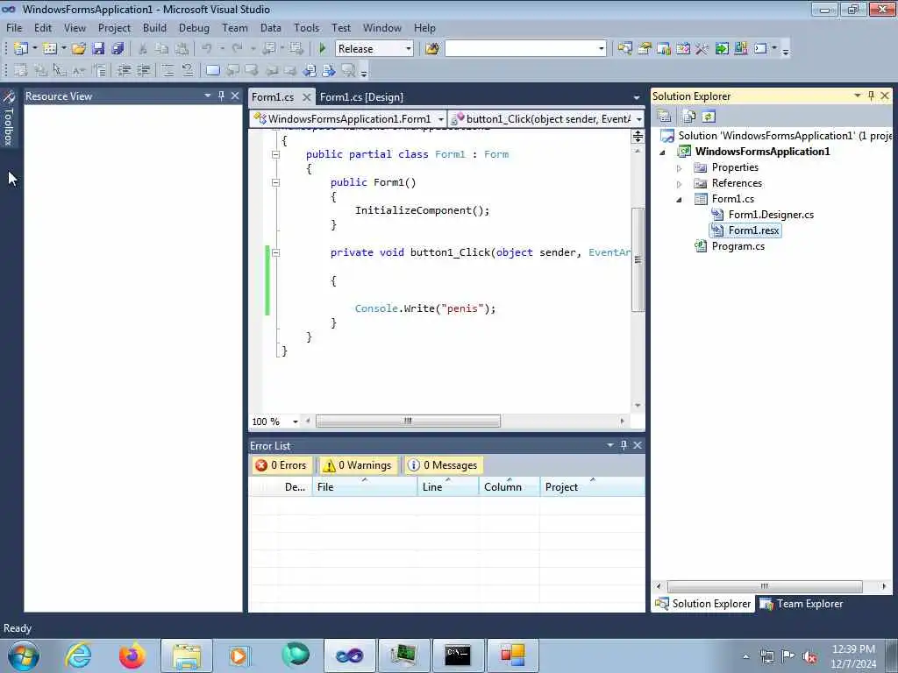
Task: Toggle auto-hide pin on Resource View
Action: [221, 96]
